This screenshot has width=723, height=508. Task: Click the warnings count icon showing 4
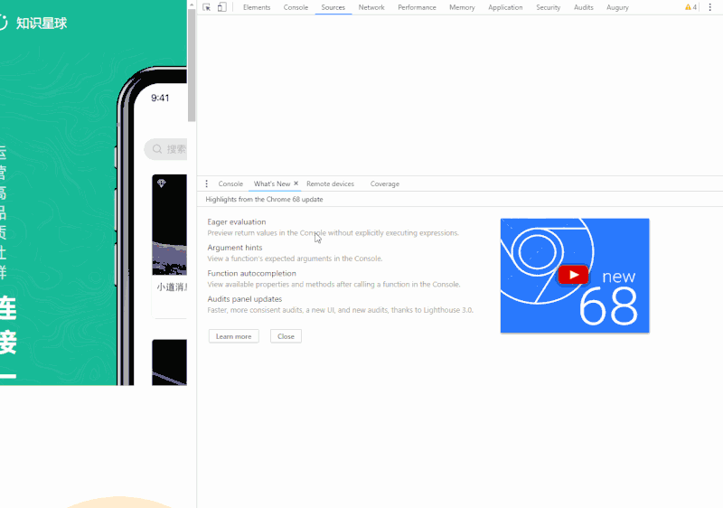pos(690,7)
